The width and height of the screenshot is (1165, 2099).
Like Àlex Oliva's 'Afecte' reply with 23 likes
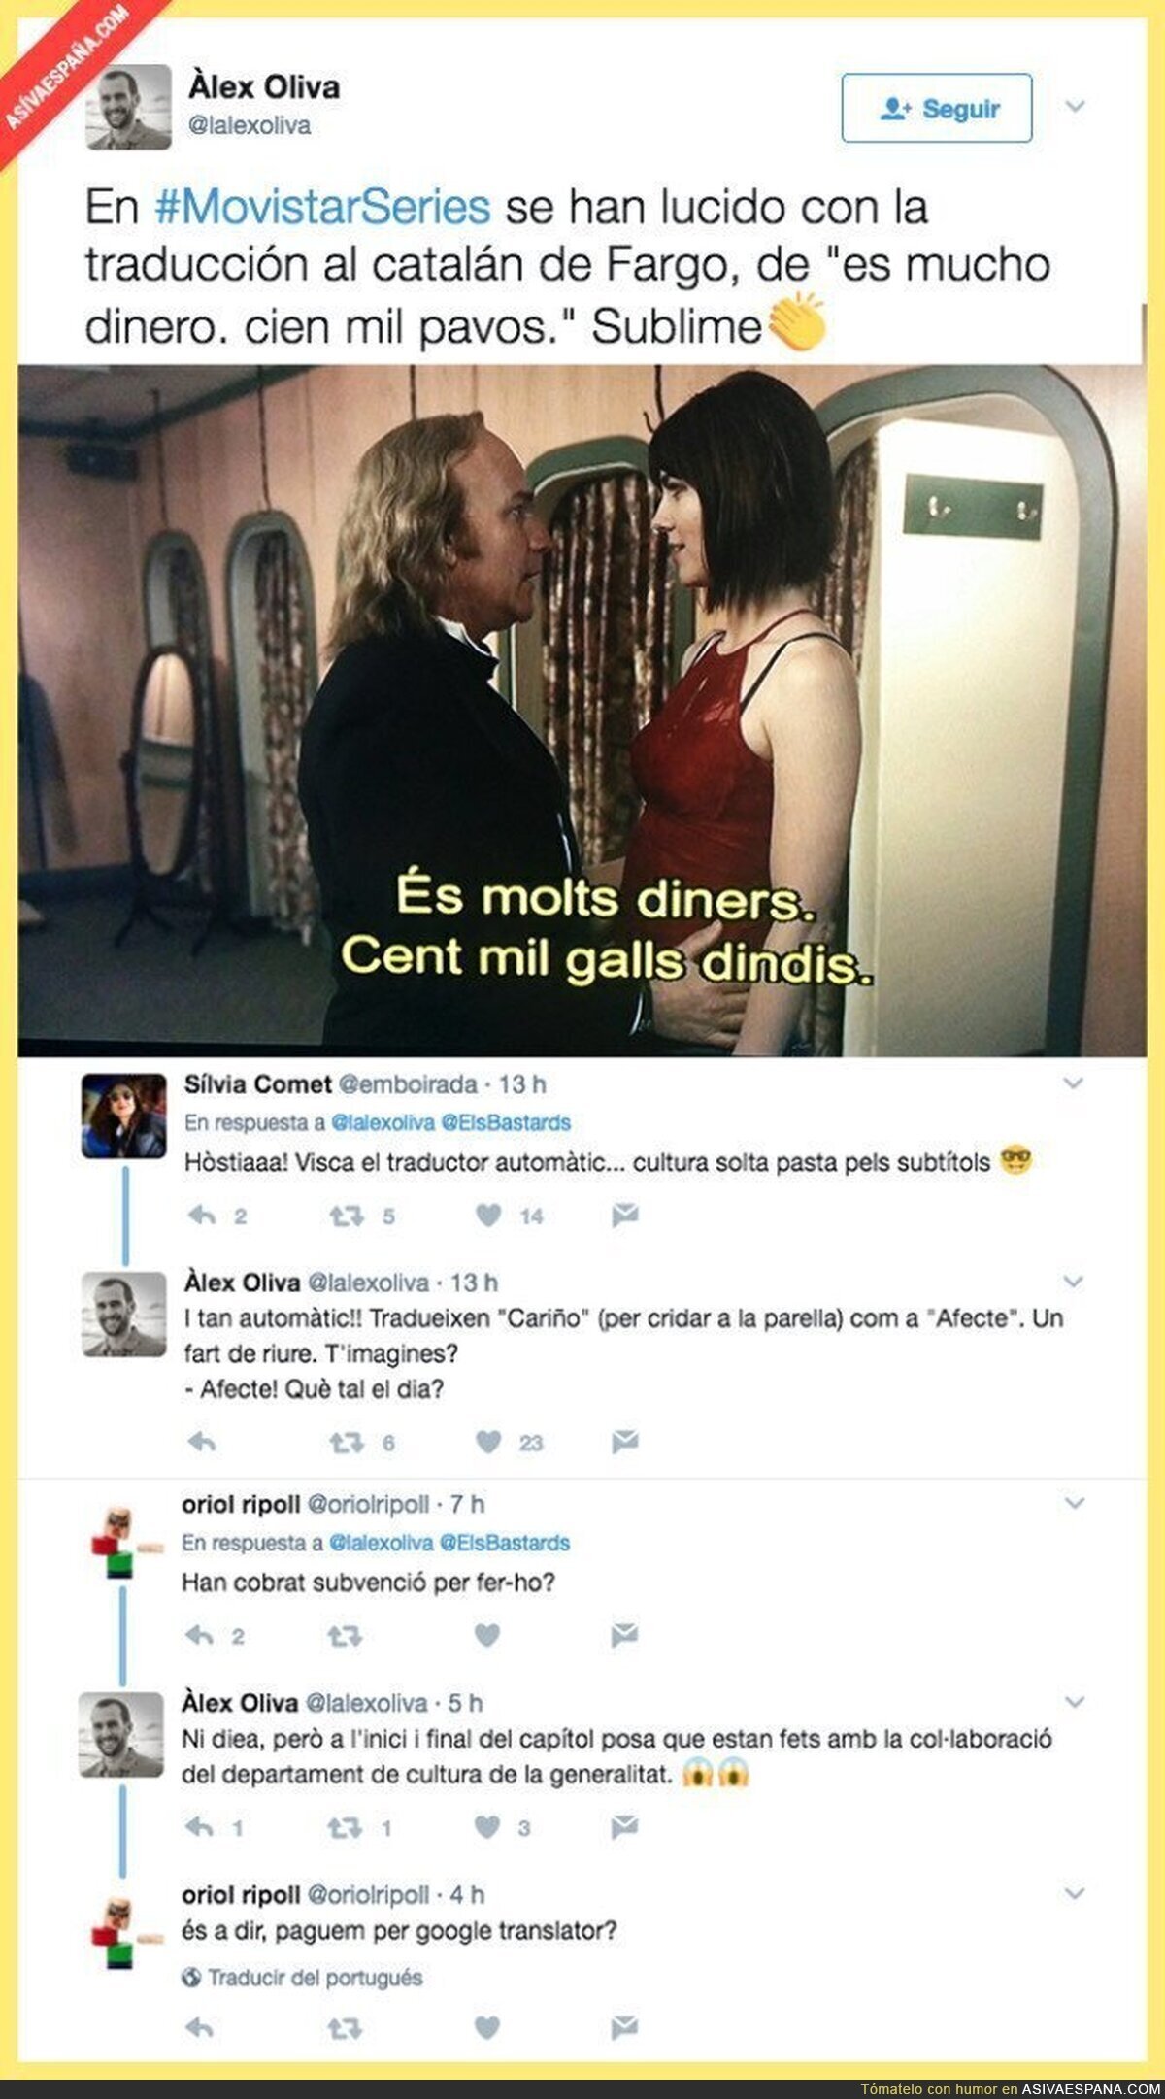488,1442
